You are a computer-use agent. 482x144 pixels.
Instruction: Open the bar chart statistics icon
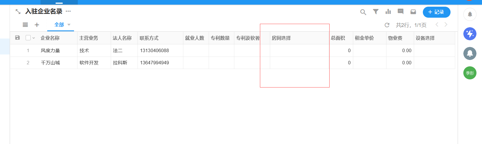tap(388, 12)
